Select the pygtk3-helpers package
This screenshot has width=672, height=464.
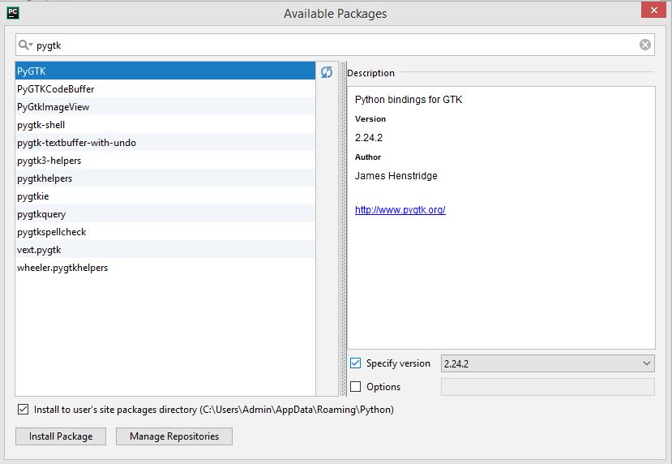coord(165,161)
